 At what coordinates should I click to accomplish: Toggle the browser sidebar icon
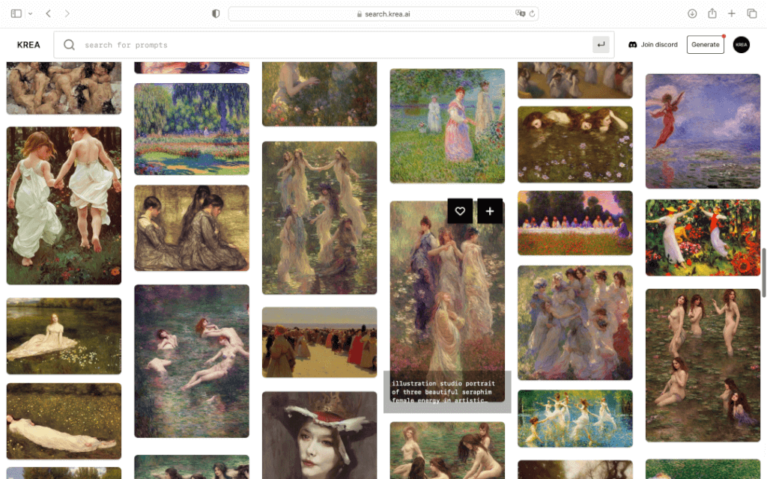click(x=16, y=13)
